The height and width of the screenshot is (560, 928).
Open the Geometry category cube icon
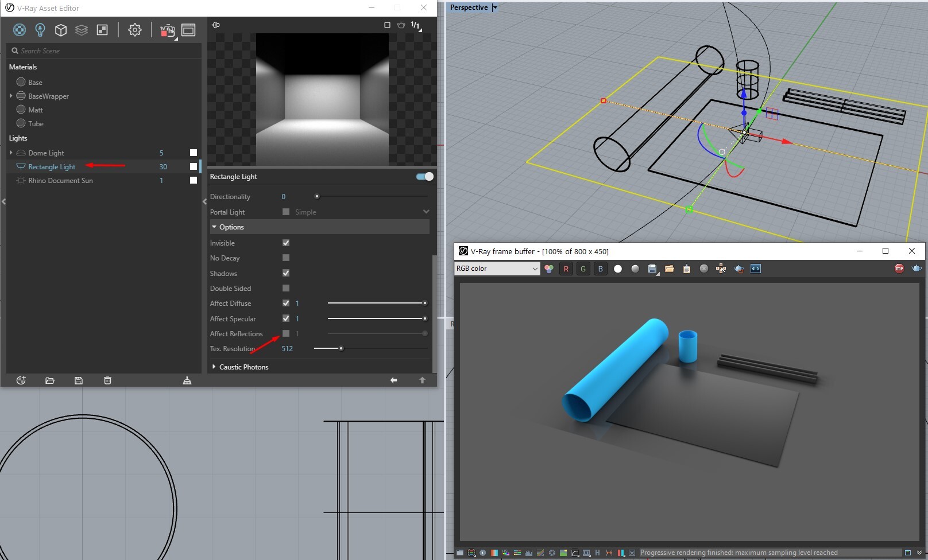[61, 30]
